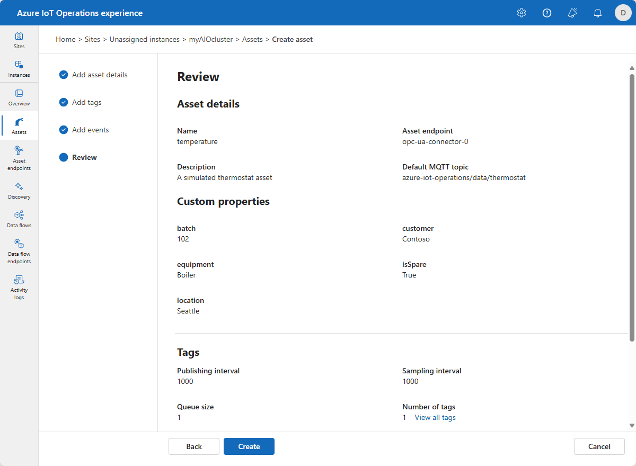Viewport: 636px width, 466px height.
Task: Click the MQTT topic azure-iot-operations/data/thermostat
Action: tap(464, 177)
